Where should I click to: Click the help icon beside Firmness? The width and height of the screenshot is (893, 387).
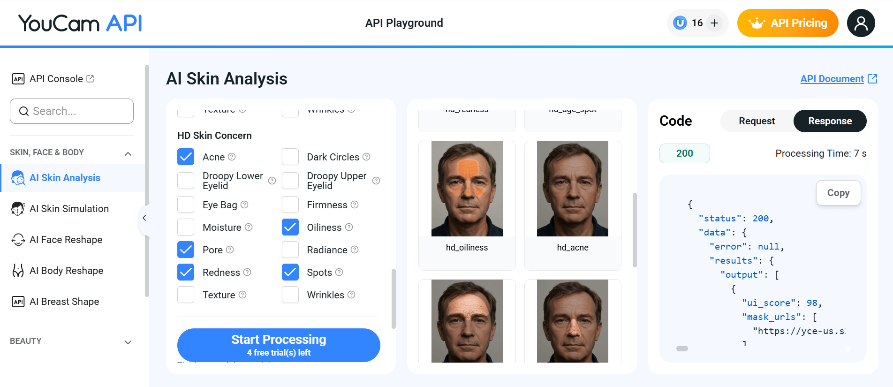click(355, 205)
